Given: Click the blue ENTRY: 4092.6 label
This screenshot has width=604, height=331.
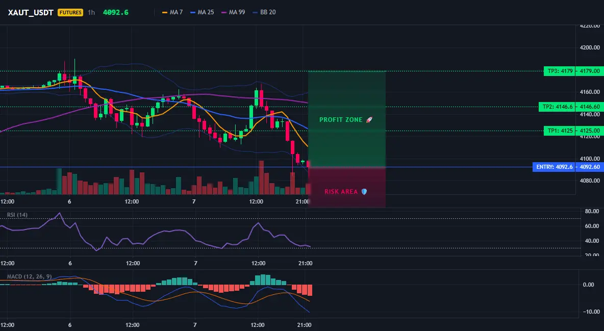Looking at the screenshot, I should (x=554, y=167).
